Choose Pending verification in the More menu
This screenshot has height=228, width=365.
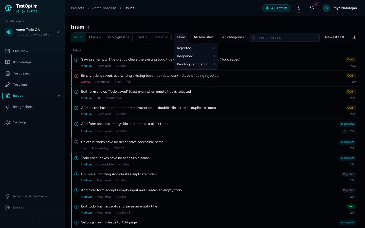[x=196, y=64]
